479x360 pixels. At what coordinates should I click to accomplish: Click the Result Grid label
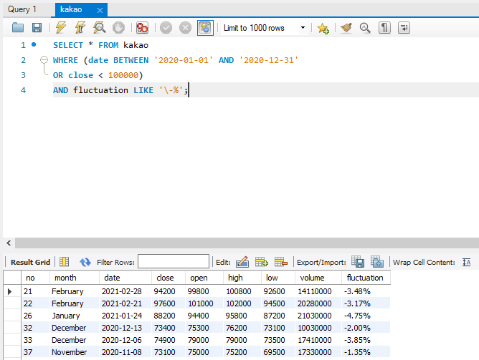(30, 262)
